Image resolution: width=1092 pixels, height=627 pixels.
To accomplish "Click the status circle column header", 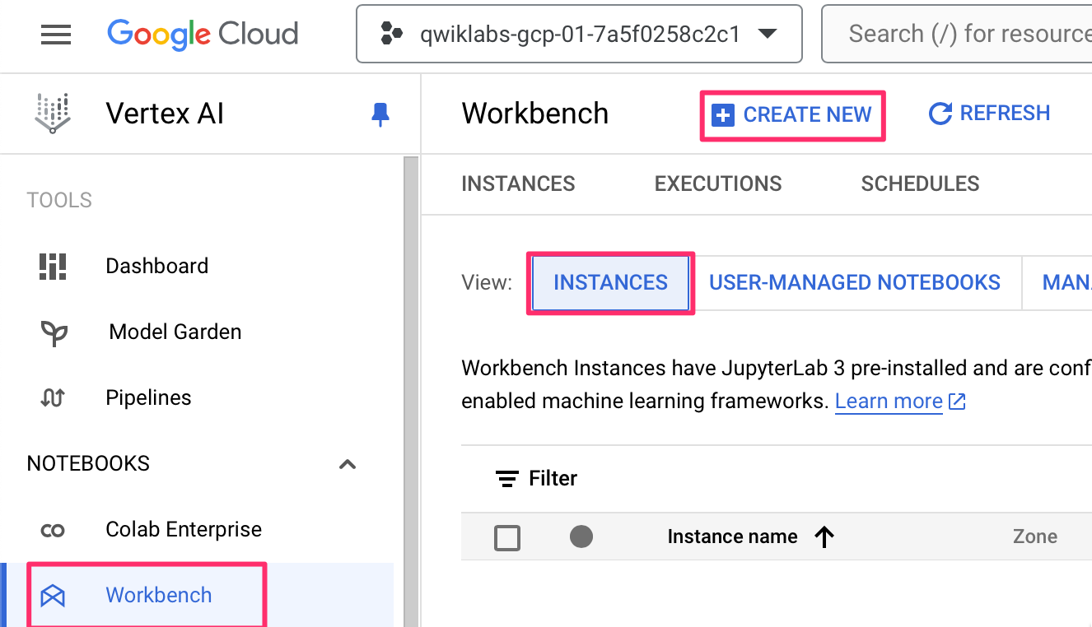I will (x=581, y=537).
